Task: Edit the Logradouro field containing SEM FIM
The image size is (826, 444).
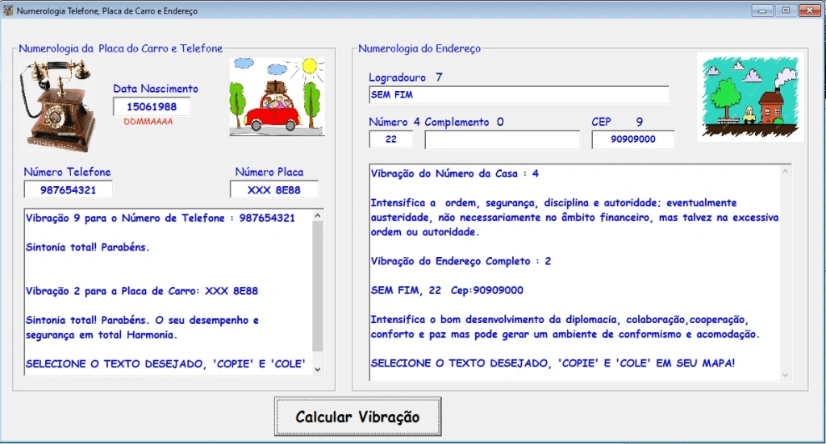Action: (x=519, y=95)
